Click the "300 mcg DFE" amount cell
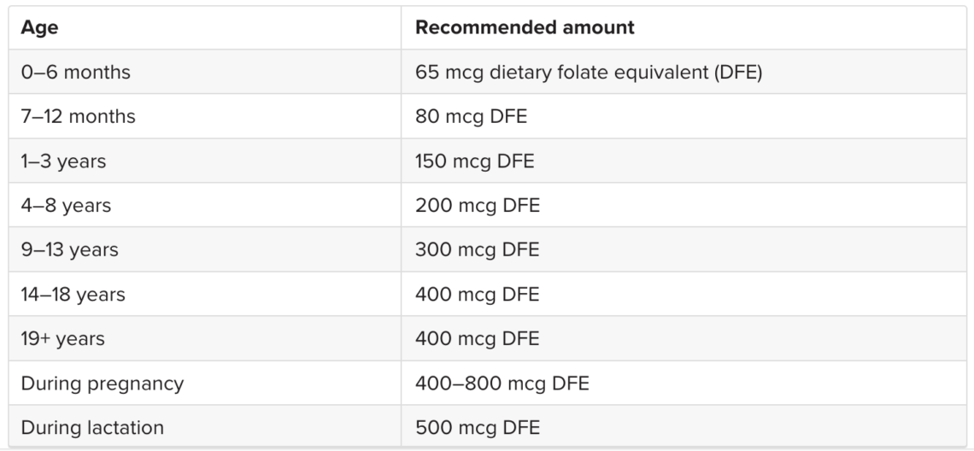 point(478,249)
